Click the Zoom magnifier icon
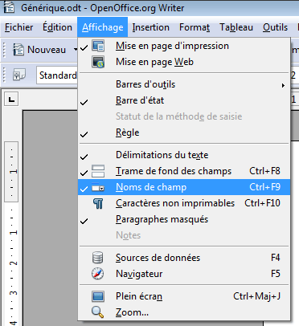Image resolution: width=299 pixels, height=326 pixels. click(x=97, y=312)
